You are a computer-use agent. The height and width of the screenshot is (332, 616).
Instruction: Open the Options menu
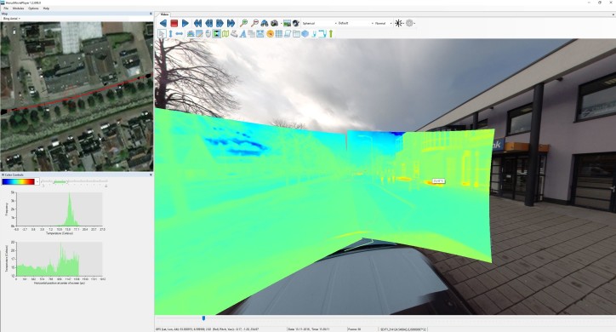33,9
